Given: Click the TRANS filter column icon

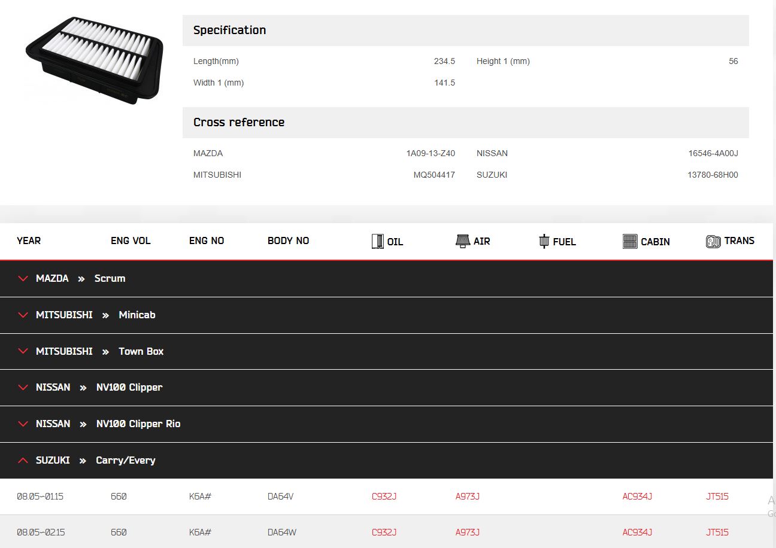Looking at the screenshot, I should 713,241.
